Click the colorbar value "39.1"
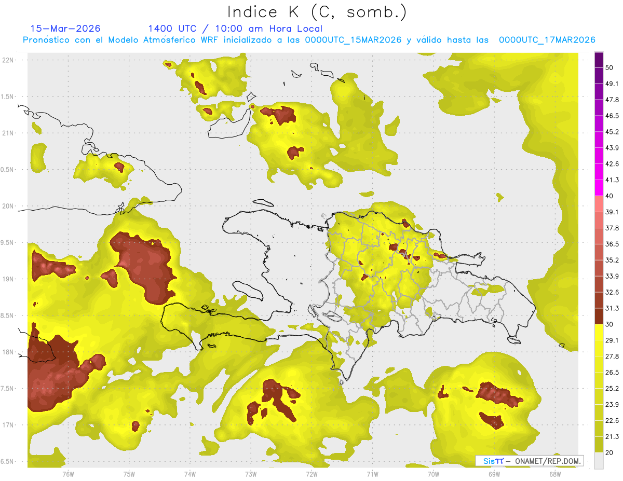Screen dimensions: 623x481 (x=612, y=212)
